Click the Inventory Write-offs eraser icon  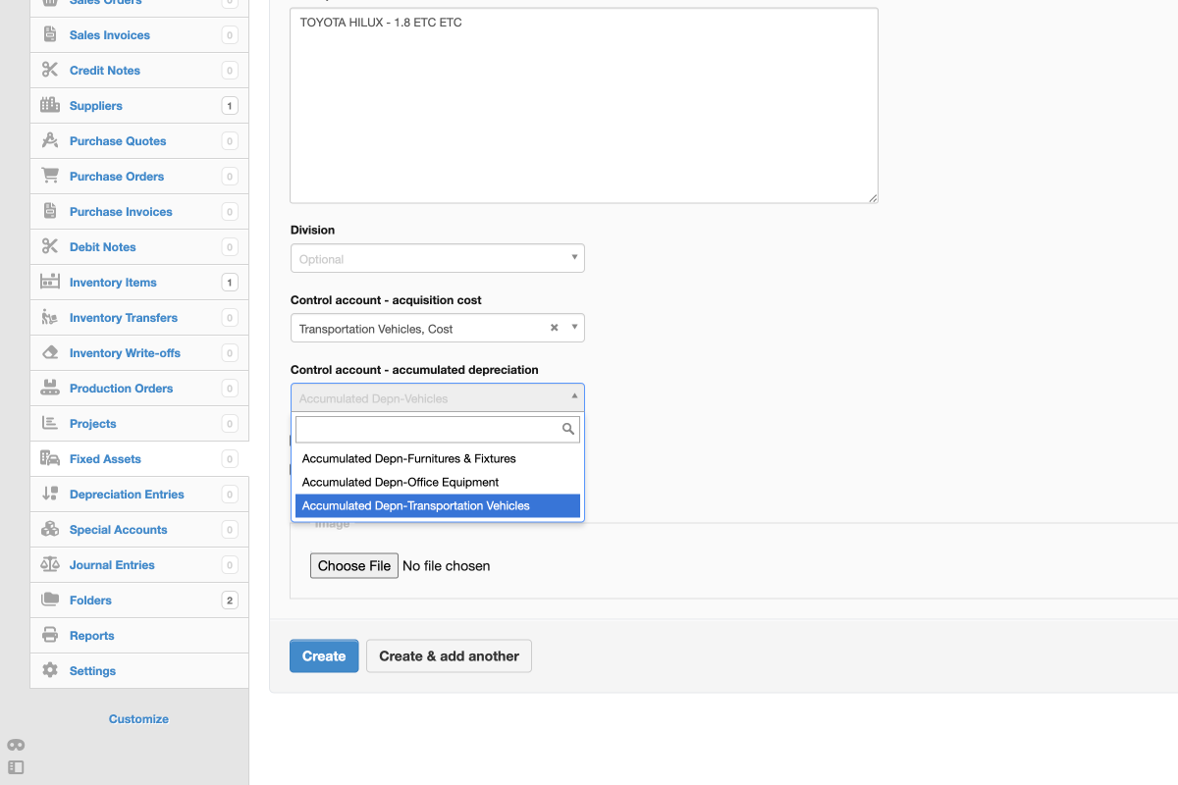coord(50,353)
